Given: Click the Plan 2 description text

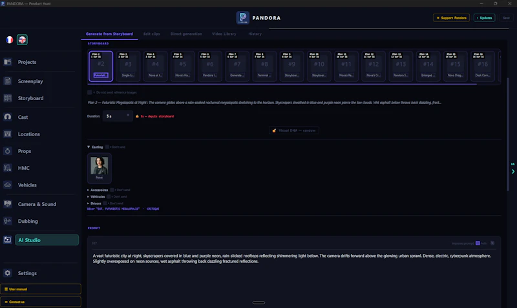Looking at the screenshot, I should 264,103.
